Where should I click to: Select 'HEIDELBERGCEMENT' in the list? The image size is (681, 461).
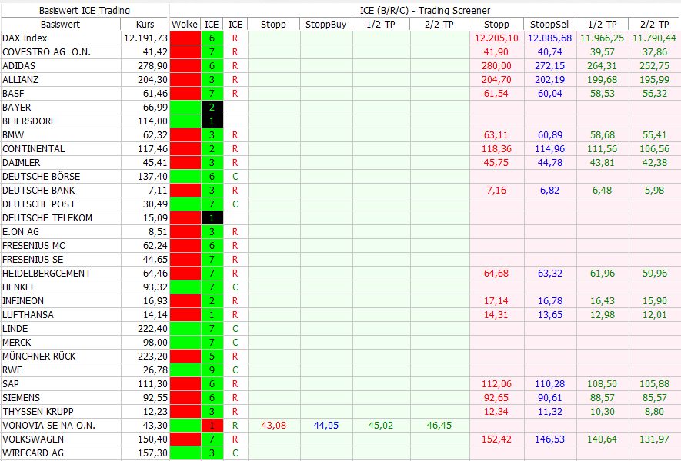[x=46, y=274]
